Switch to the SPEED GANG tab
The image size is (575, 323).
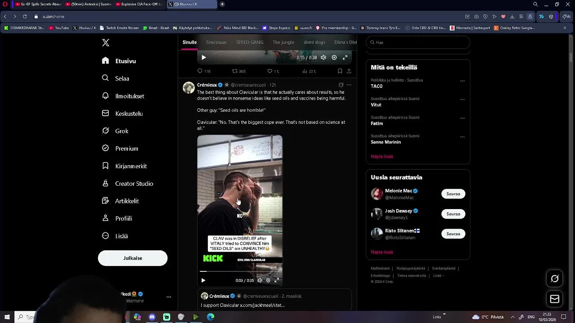(x=250, y=42)
